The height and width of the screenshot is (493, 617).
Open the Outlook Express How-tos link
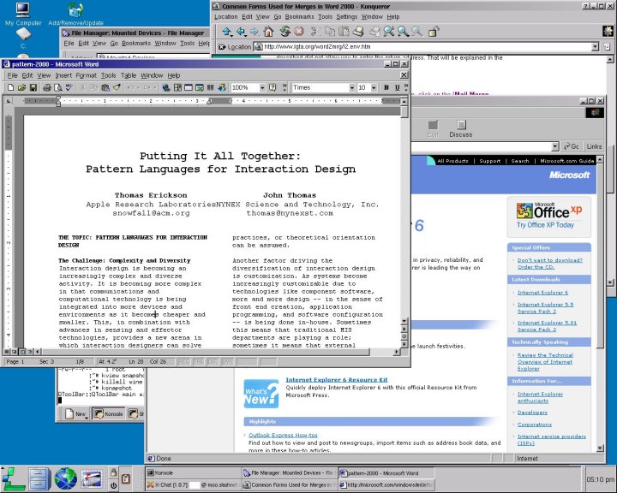pos(283,435)
